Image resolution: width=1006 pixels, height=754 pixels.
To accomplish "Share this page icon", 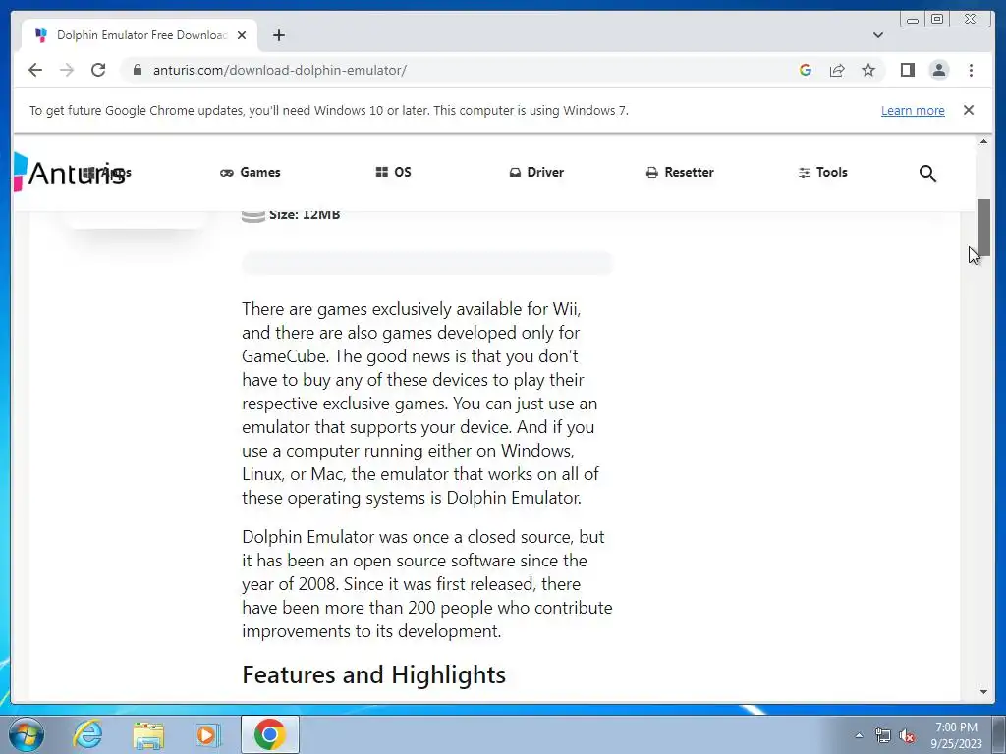I will (837, 70).
